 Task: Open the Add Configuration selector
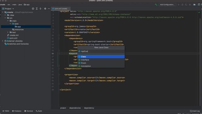pyautogui.click(x=167, y=4)
